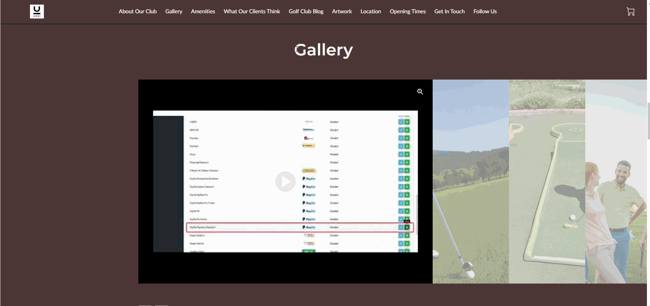Image resolution: width=650 pixels, height=306 pixels.
Task: Open the Follow Us link
Action: pos(485,11)
